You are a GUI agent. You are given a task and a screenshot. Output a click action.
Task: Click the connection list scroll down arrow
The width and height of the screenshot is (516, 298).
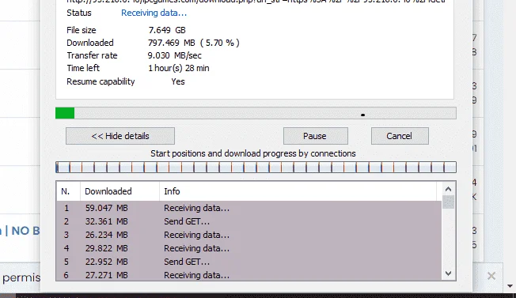tap(448, 273)
